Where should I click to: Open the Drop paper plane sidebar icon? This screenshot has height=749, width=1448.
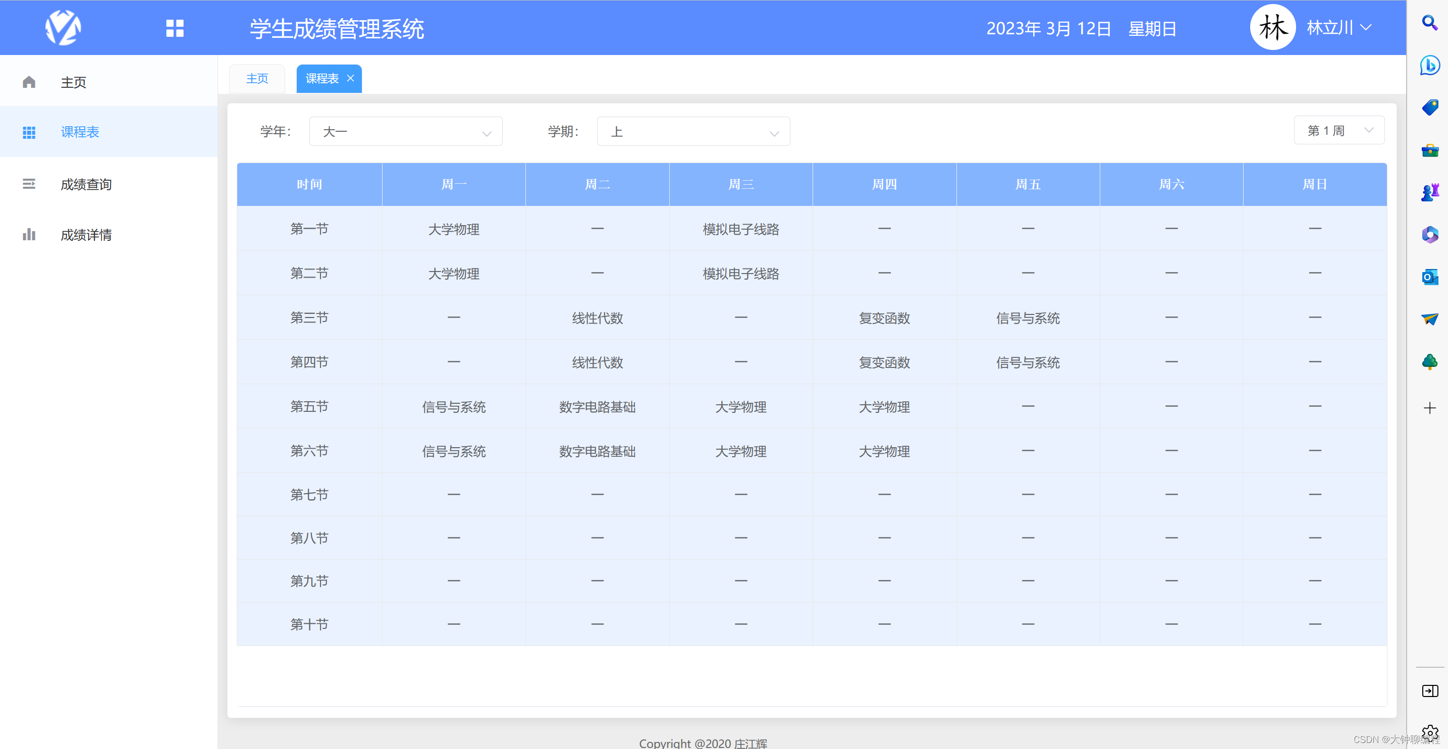click(x=1429, y=319)
